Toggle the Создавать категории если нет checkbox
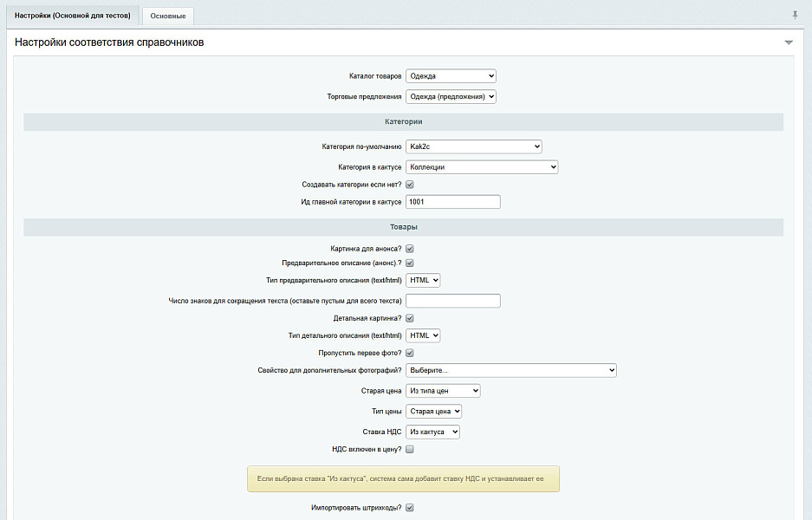The image size is (812, 520). point(410,185)
